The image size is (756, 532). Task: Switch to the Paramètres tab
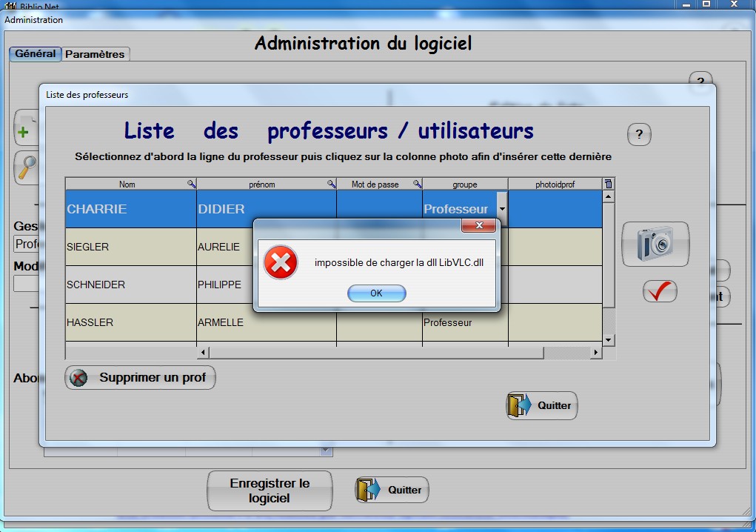96,54
